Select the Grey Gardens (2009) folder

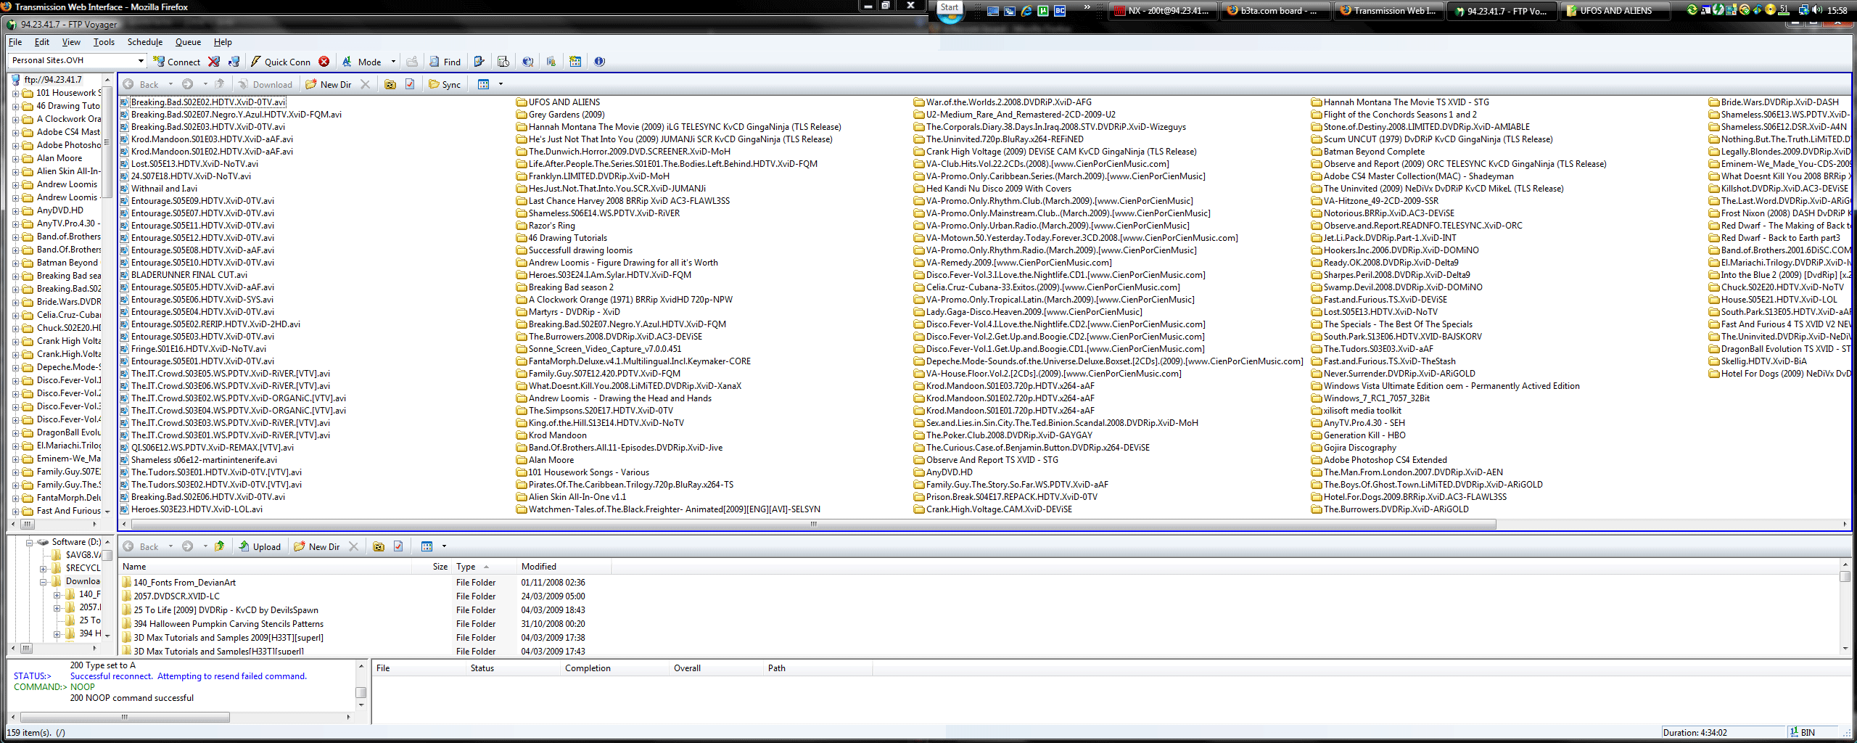coord(566,115)
